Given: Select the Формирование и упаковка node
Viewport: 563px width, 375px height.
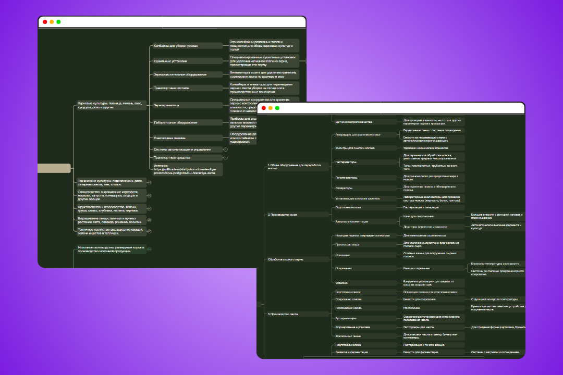Looking at the screenshot, I should tap(365, 327).
